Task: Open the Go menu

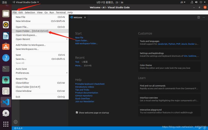Action: tap(46, 12)
